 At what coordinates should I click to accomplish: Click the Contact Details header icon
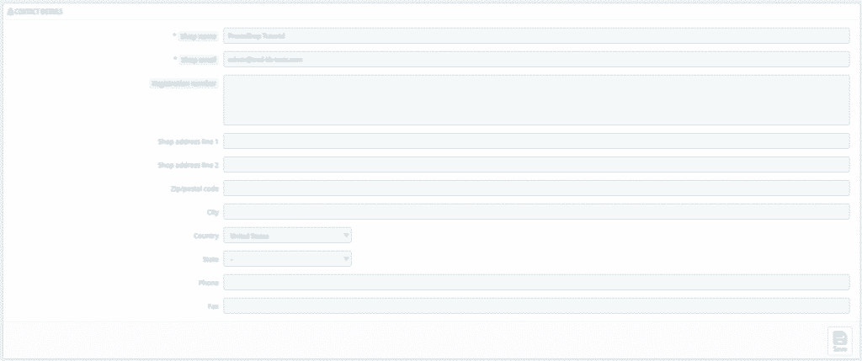10,11
